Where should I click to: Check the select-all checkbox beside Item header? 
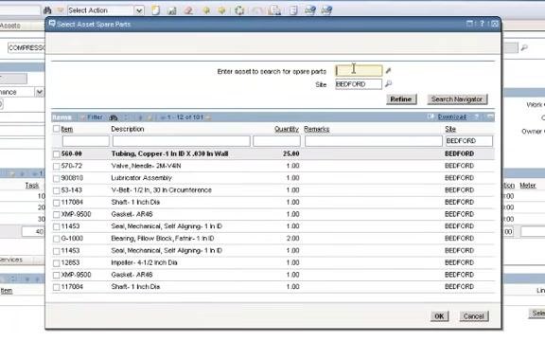[57, 129]
